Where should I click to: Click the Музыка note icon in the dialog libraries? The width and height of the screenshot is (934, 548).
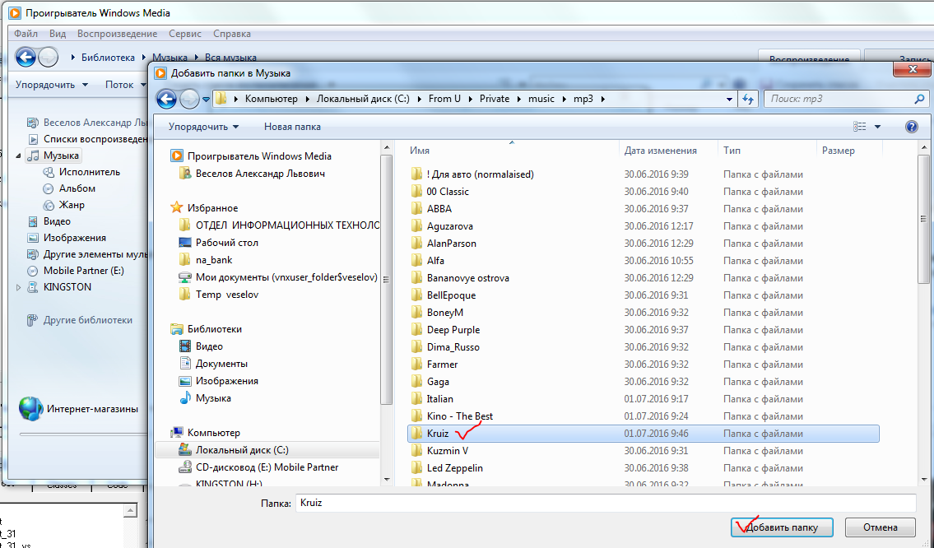pos(184,398)
